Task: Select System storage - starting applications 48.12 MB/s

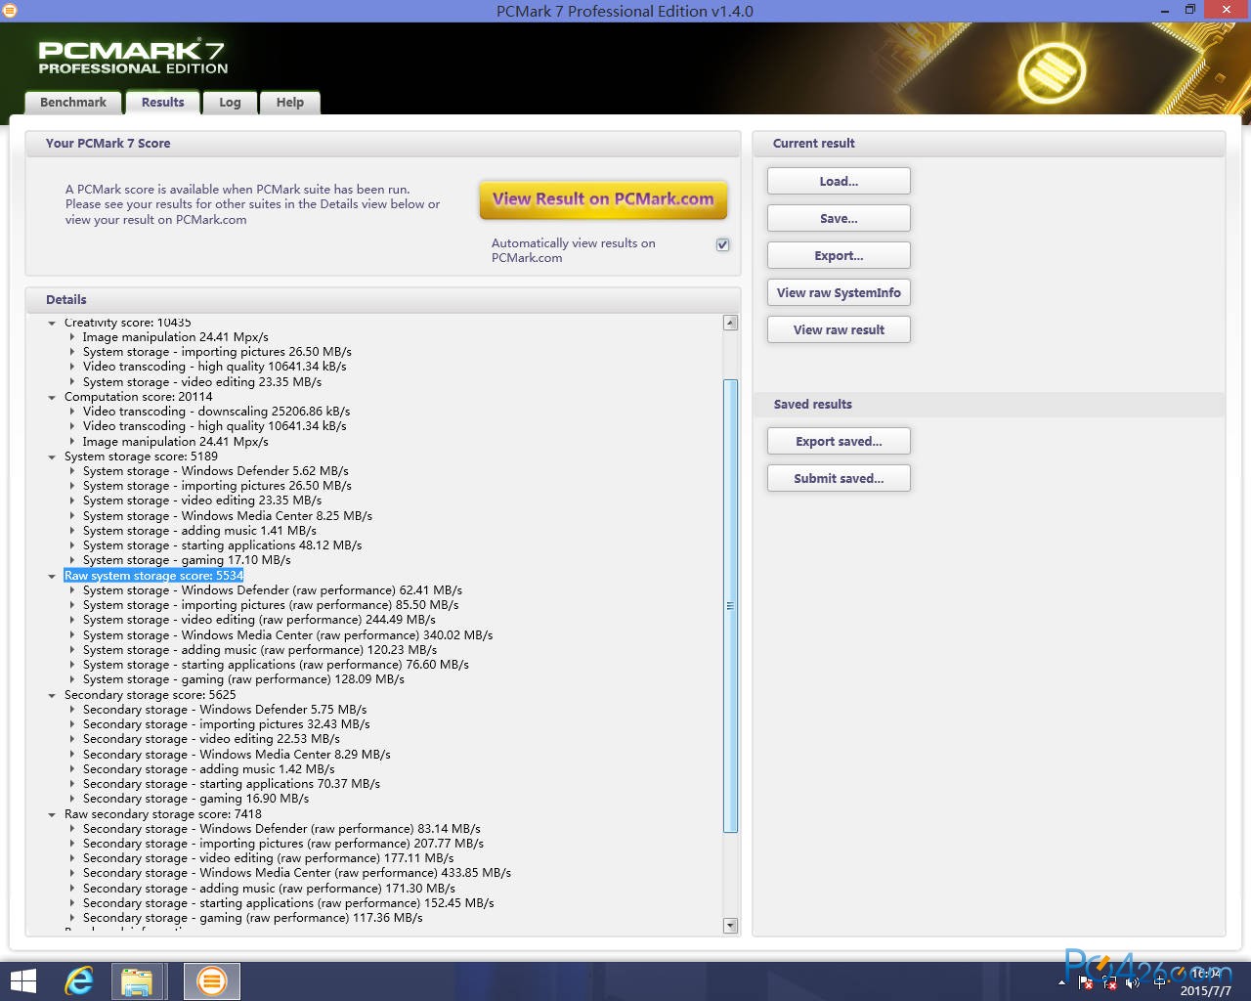Action: click(222, 545)
